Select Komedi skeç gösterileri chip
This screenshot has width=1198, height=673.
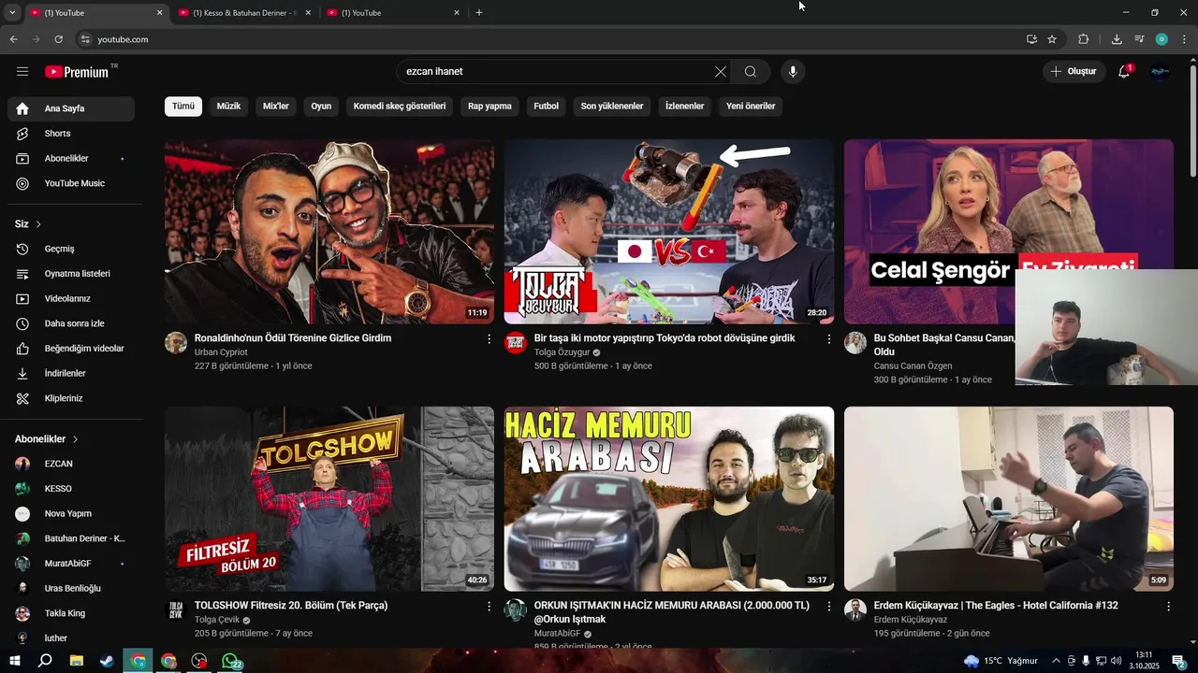click(400, 107)
